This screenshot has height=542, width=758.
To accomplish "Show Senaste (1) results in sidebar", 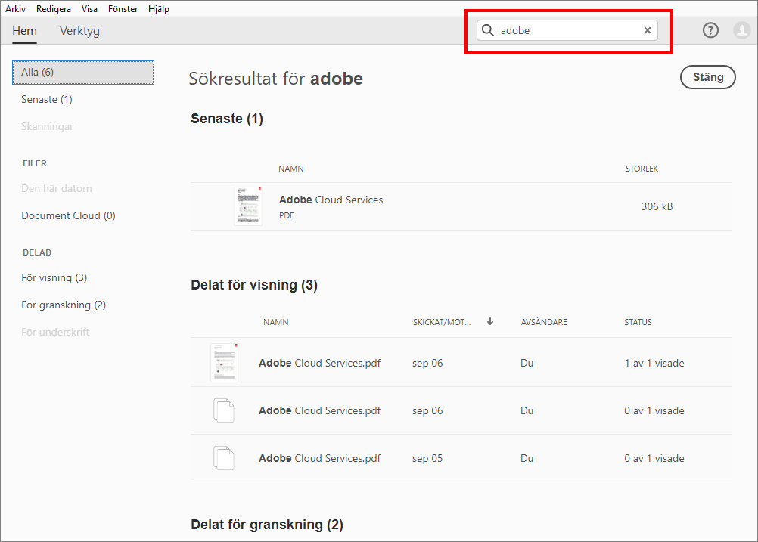I will pos(47,99).
